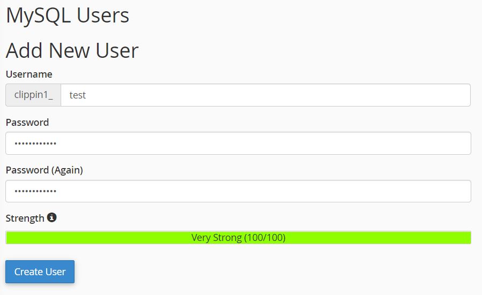
Task: Select the Password (Again) input field
Action: pyautogui.click(x=238, y=191)
